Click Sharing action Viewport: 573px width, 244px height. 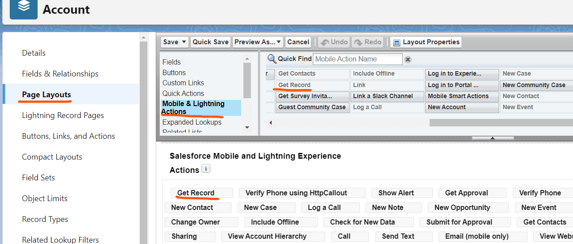pyautogui.click(x=190, y=236)
